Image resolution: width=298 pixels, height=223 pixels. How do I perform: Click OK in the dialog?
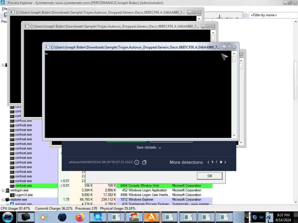click(x=210, y=176)
